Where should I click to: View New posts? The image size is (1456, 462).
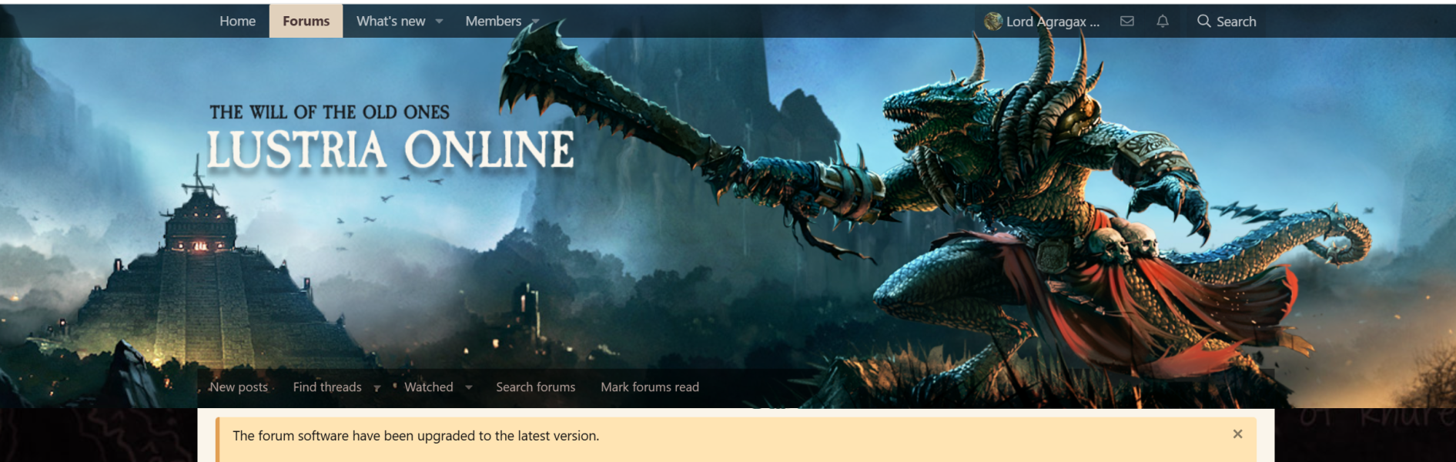239,387
